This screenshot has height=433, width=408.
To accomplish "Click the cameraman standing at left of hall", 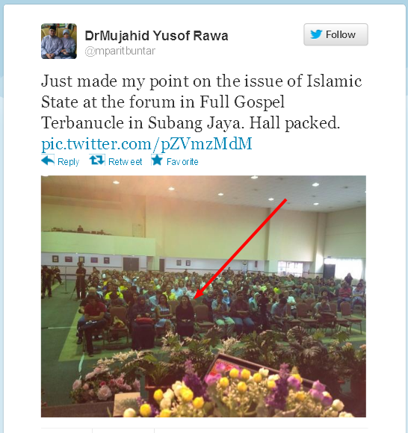I will pos(81,280).
